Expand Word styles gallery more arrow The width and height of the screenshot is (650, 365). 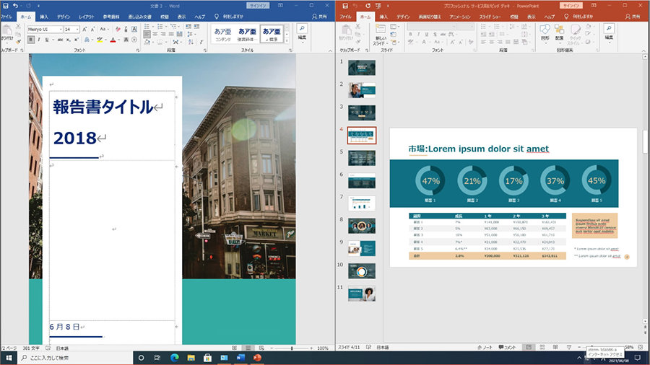click(287, 40)
